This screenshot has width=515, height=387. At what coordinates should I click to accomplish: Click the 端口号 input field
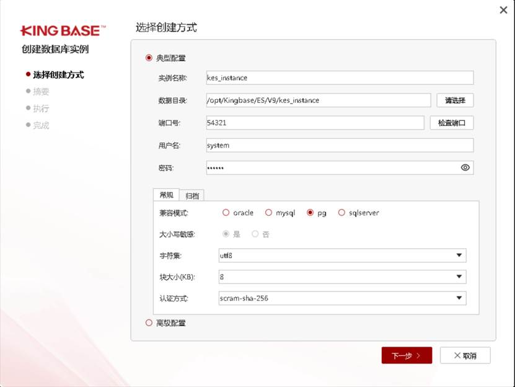coord(315,123)
